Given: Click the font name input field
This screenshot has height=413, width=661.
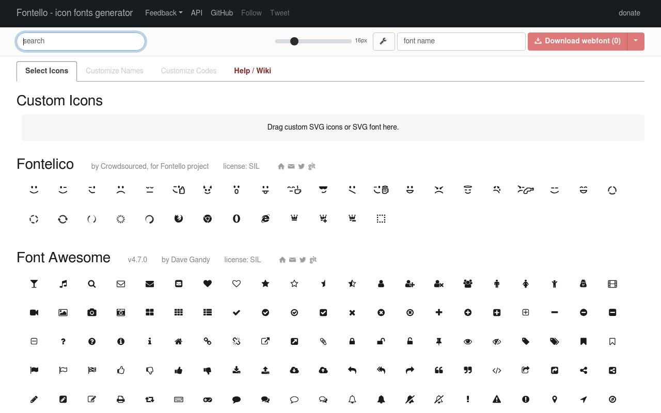Looking at the screenshot, I should click(x=461, y=41).
